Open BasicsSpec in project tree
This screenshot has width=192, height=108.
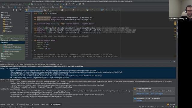tap(8, 45)
